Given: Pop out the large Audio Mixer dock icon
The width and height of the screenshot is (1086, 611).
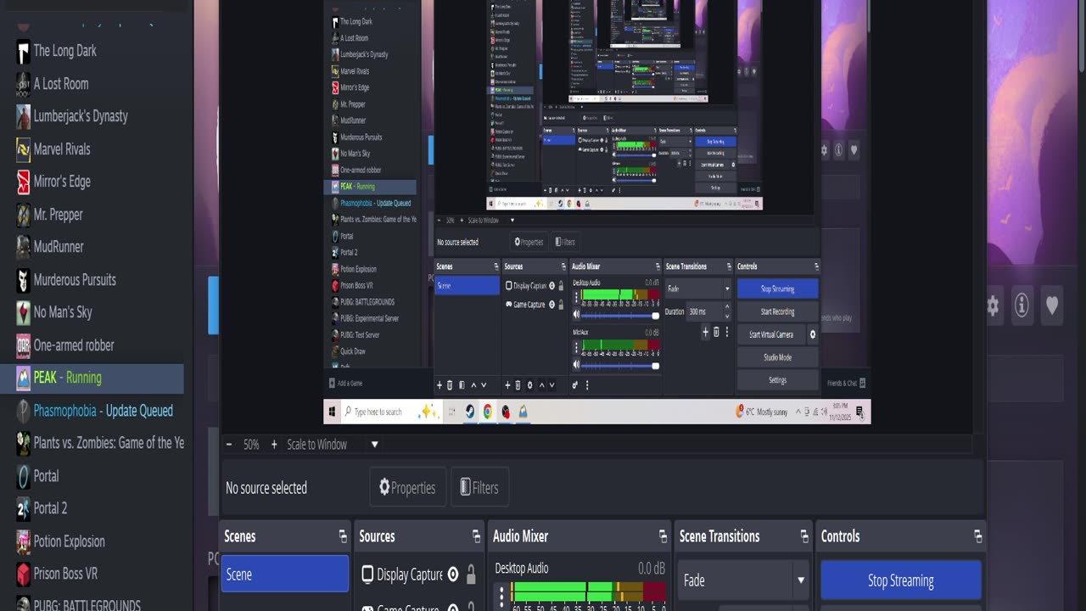Looking at the screenshot, I should click(663, 536).
